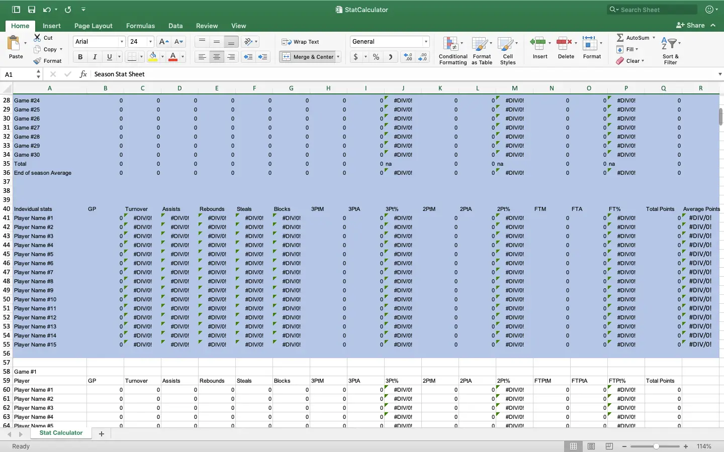Click the Format as Table button

pos(482,51)
